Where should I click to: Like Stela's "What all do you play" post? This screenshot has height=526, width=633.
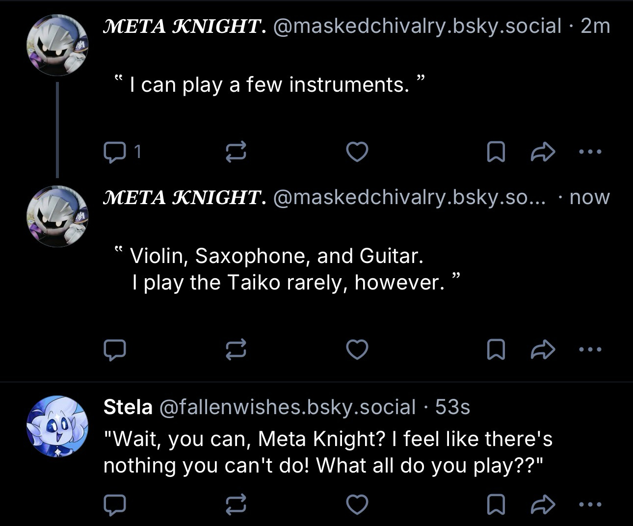point(357,505)
